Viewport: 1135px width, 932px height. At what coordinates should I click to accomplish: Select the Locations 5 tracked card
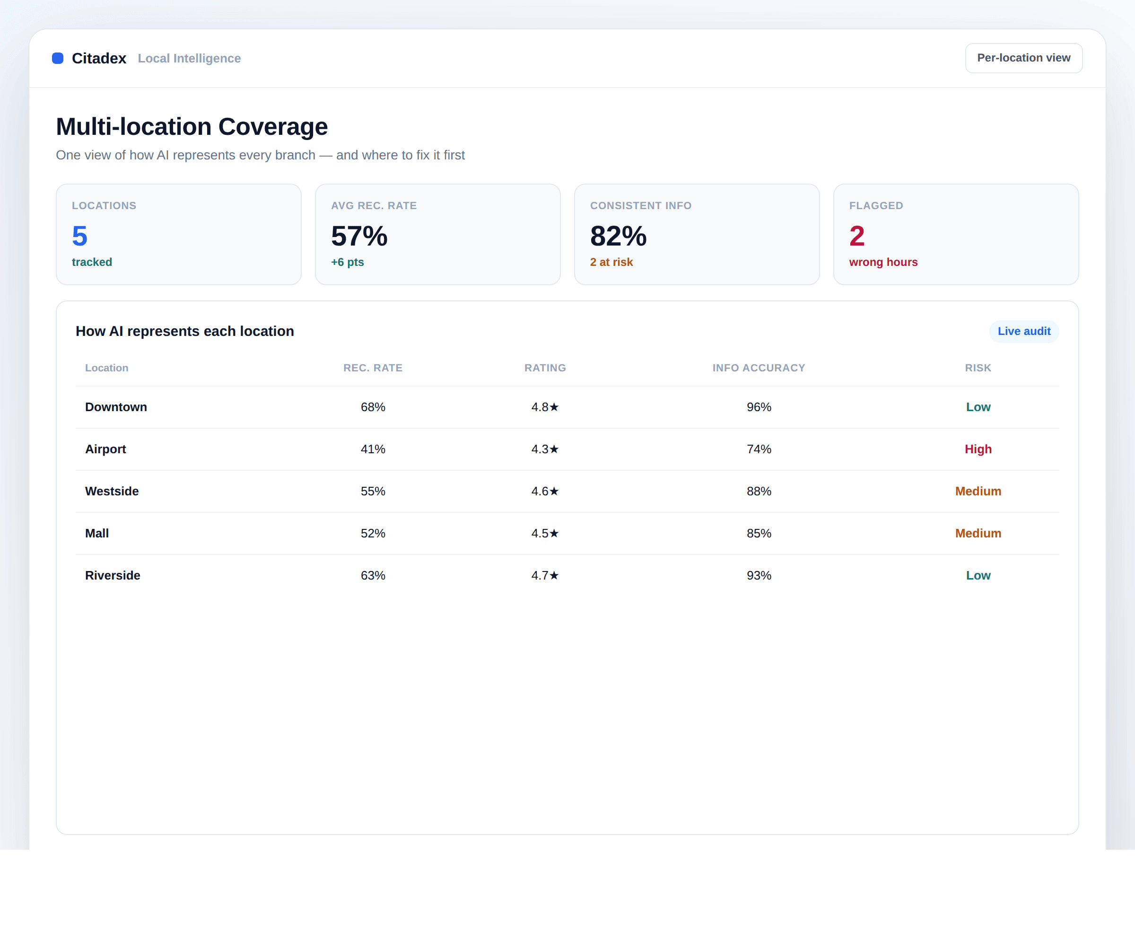179,234
